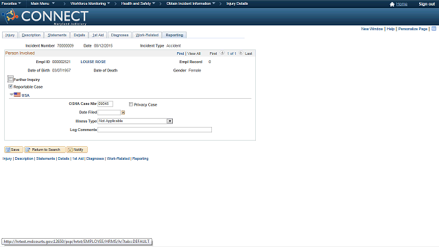
Task: Click the Find link in Person Involved
Action: (180, 54)
